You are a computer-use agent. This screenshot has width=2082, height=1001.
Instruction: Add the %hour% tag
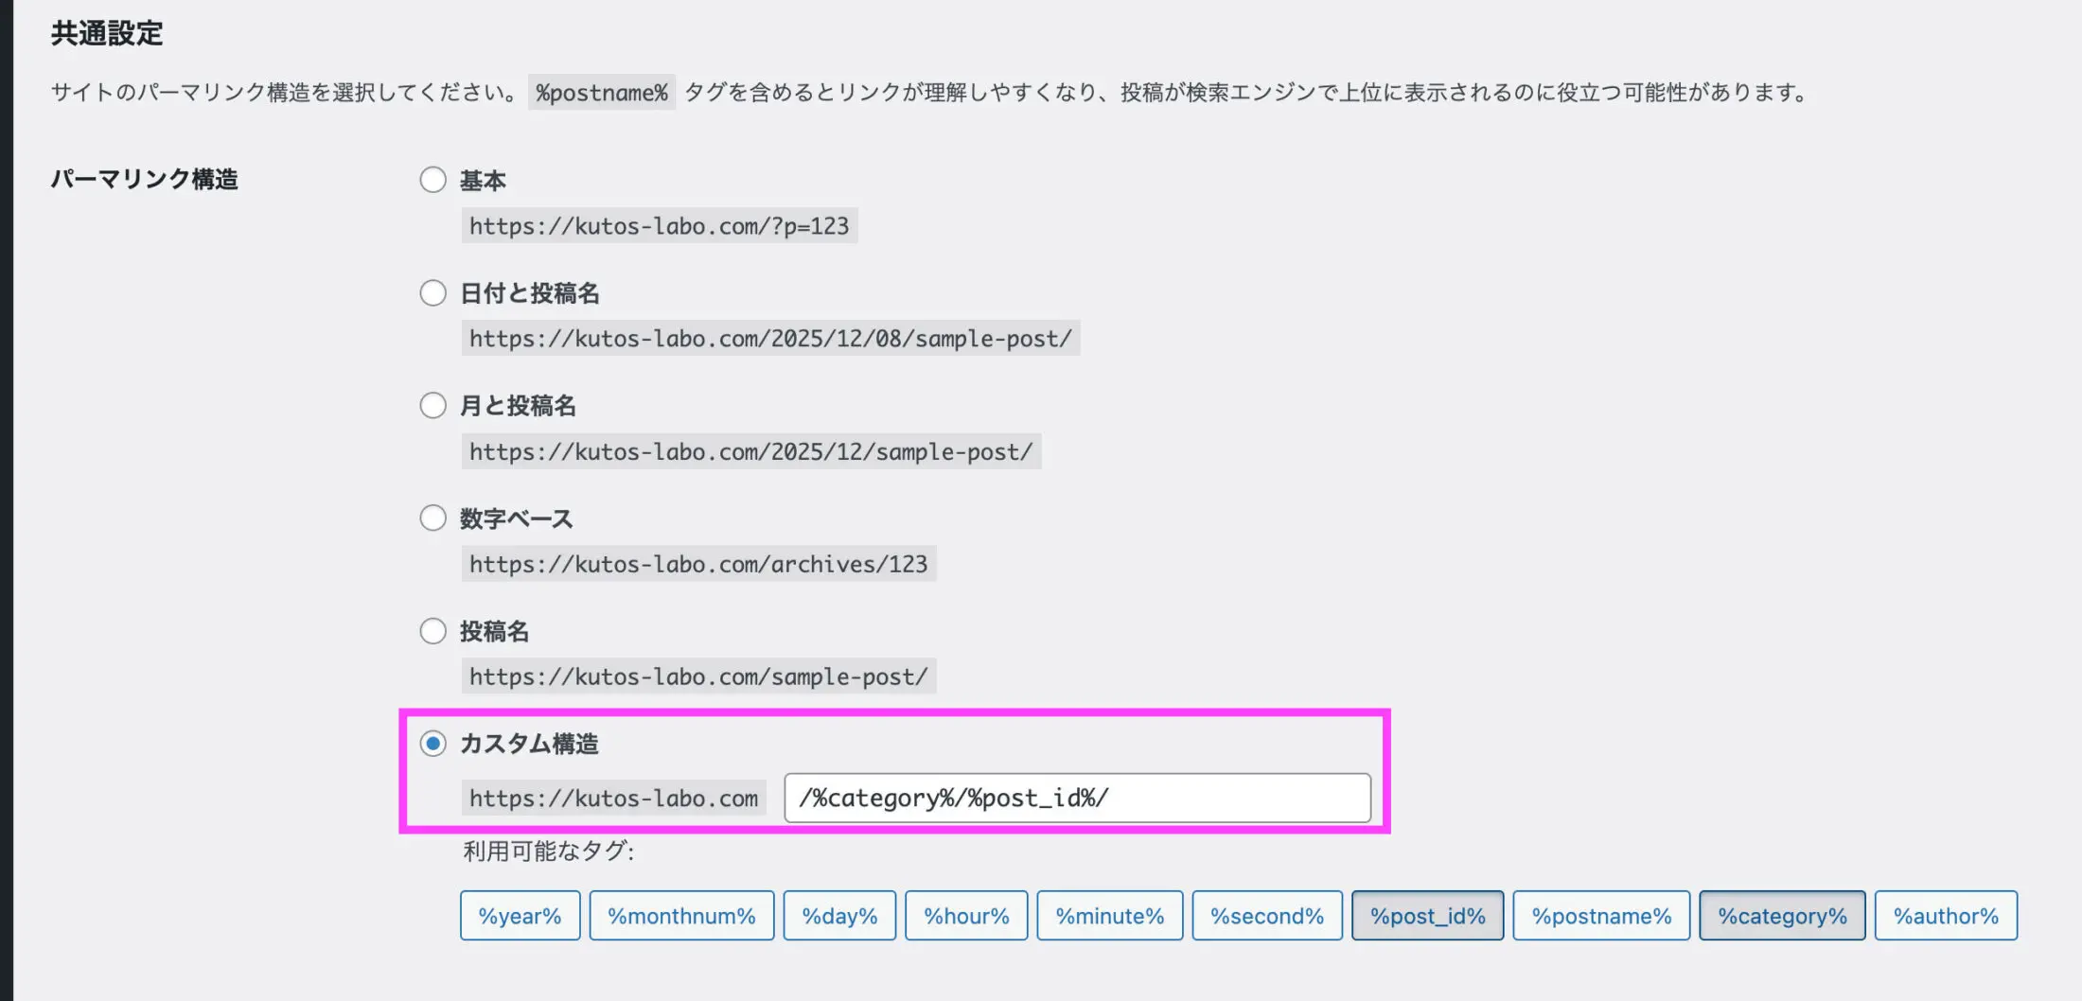coord(966,916)
